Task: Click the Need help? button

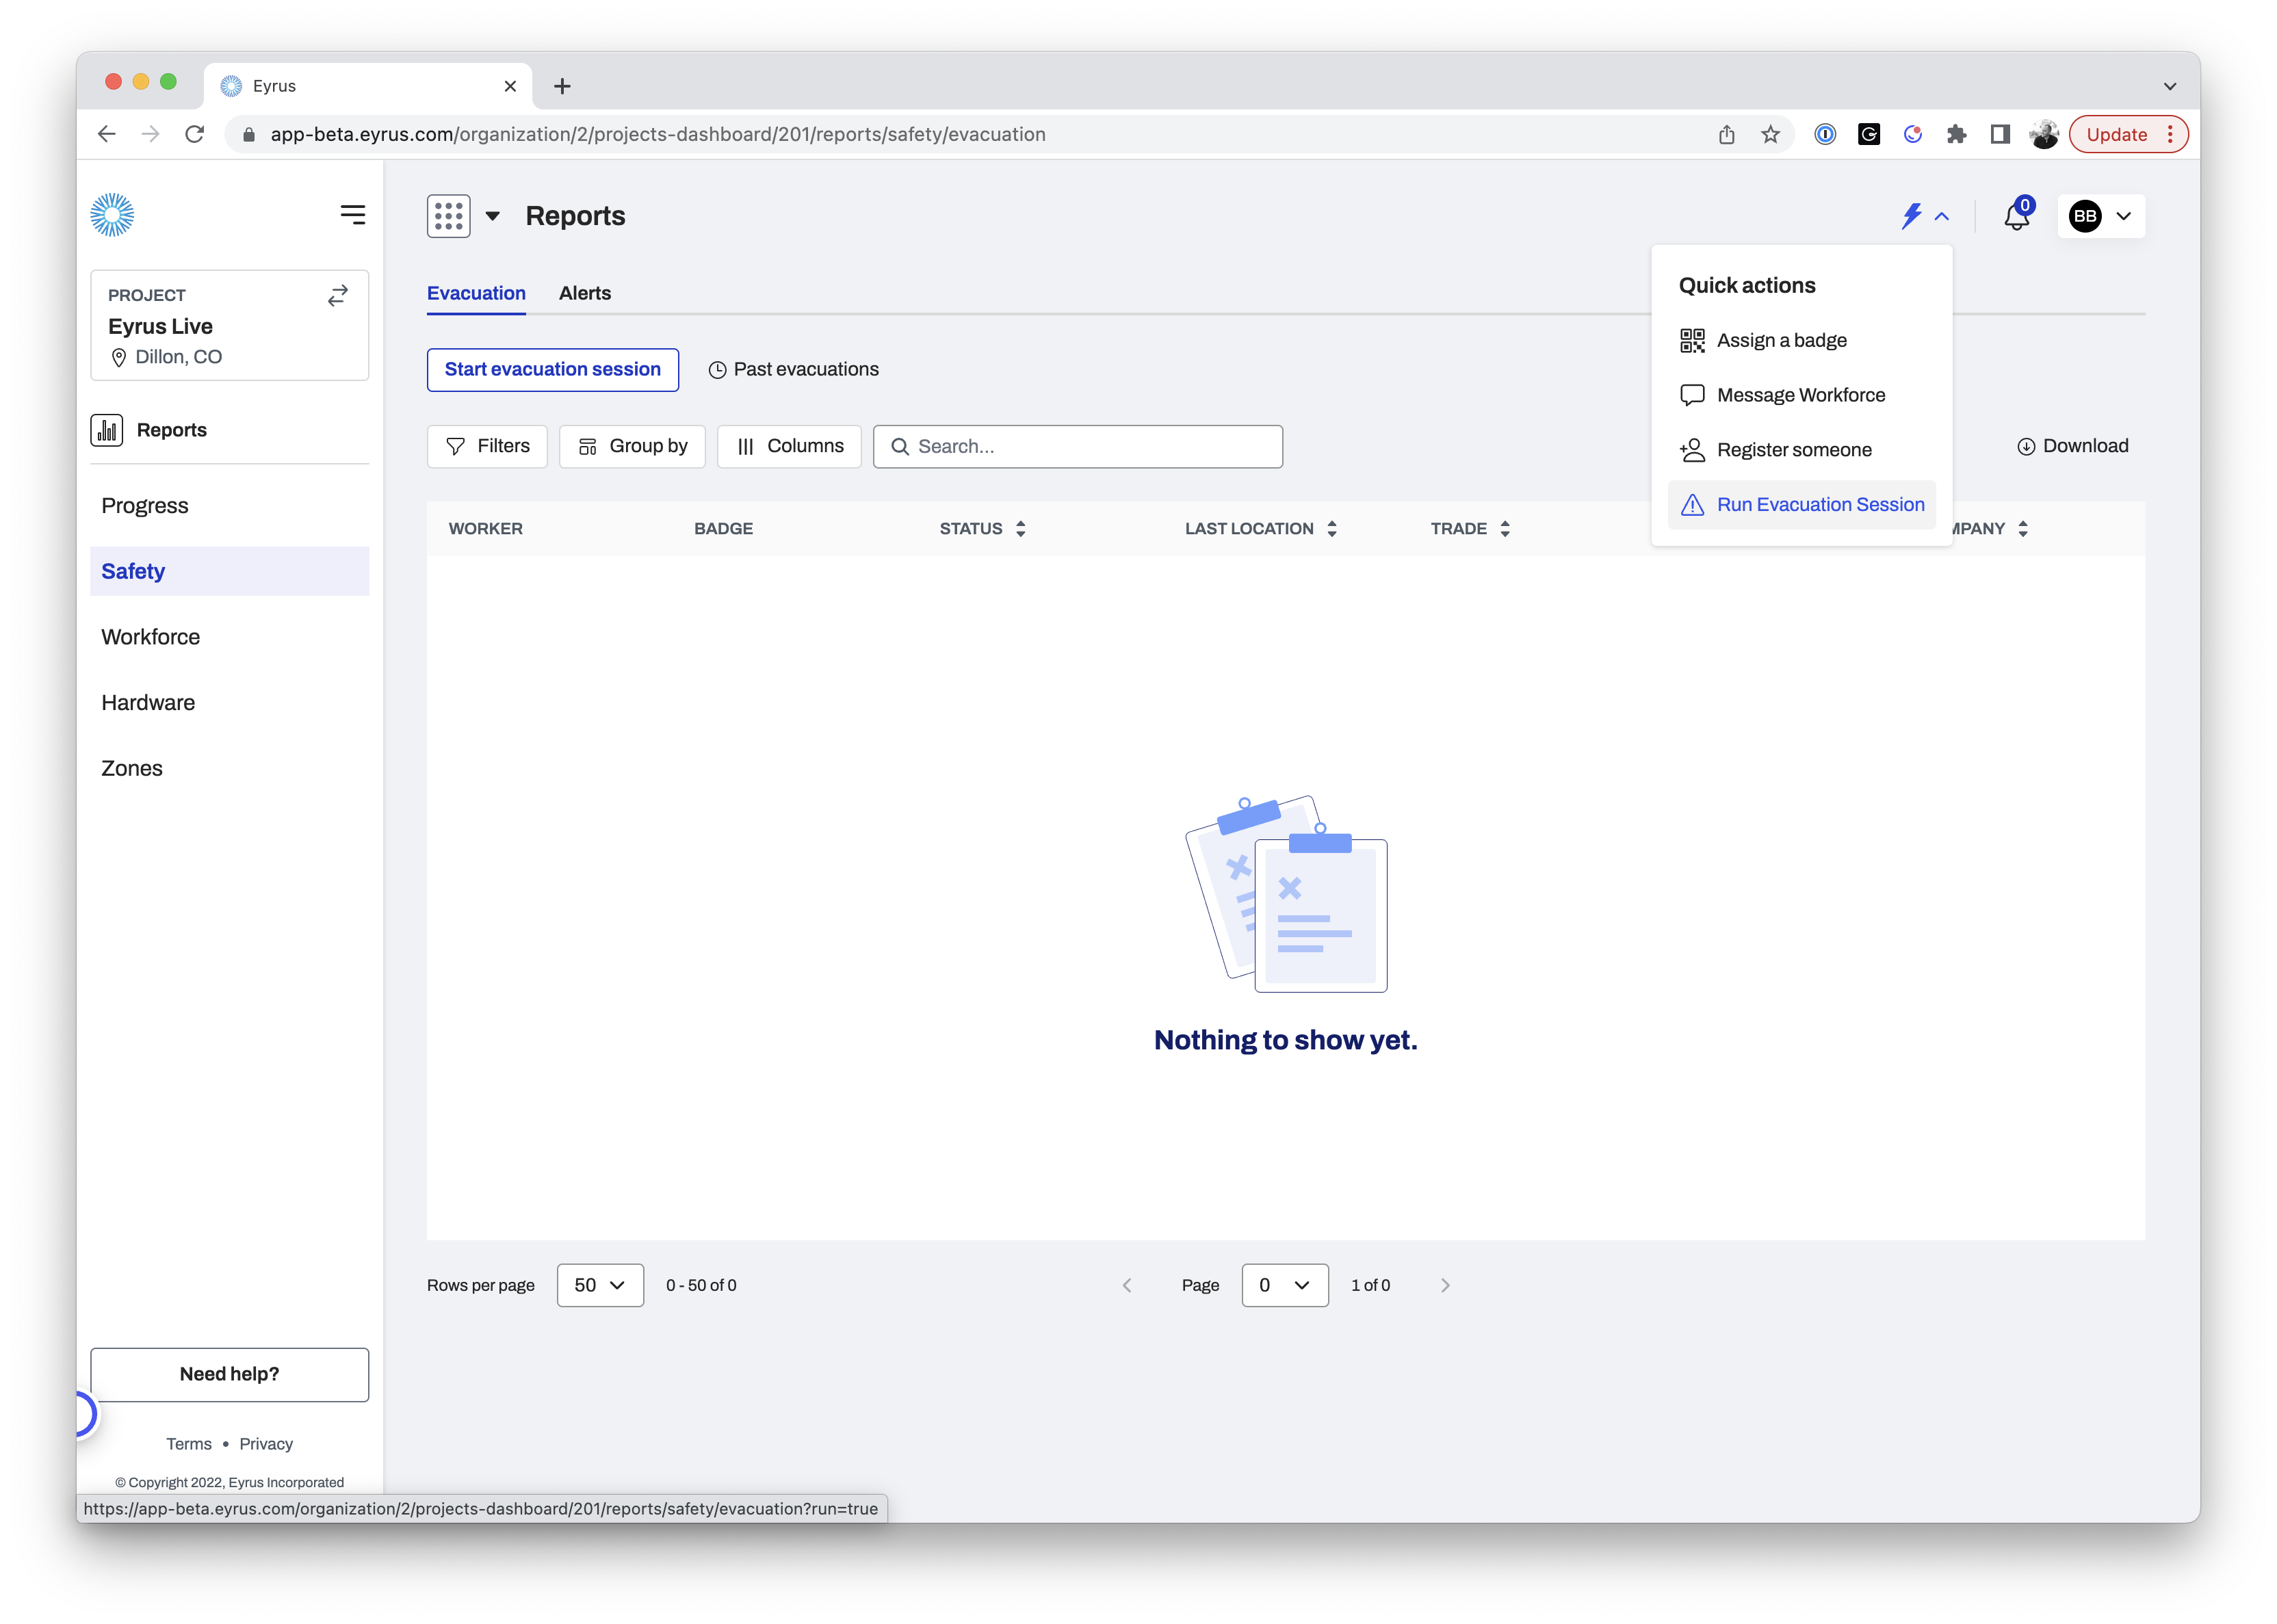Action: [230, 1374]
